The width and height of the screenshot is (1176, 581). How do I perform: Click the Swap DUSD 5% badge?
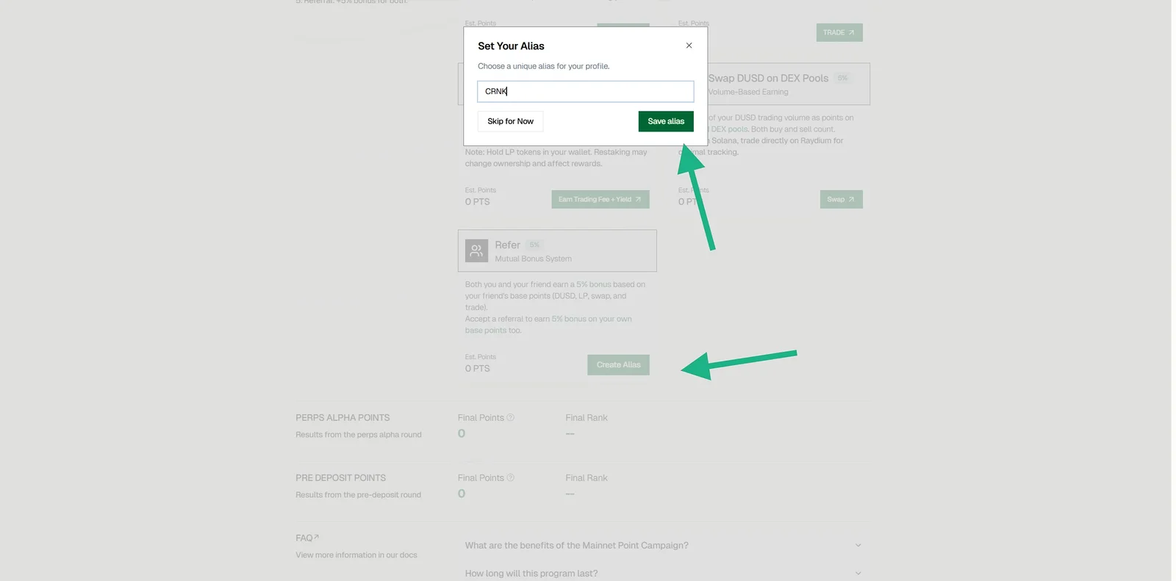click(842, 78)
